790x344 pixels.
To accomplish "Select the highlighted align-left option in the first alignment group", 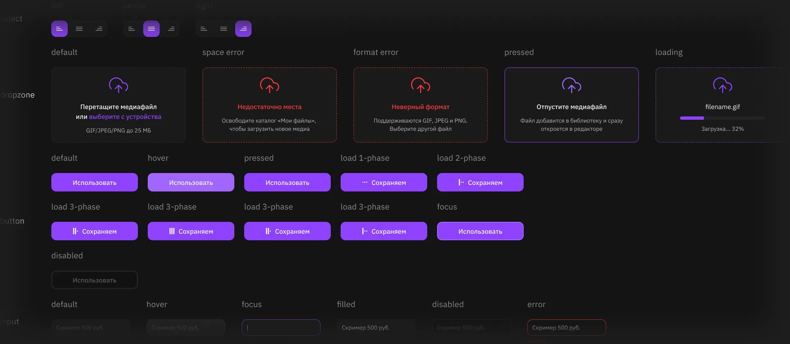I will click(60, 29).
